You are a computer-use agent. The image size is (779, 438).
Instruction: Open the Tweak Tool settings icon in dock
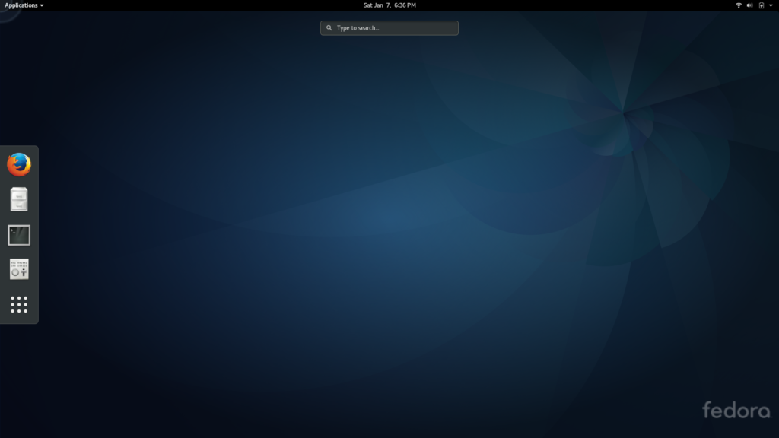19,268
